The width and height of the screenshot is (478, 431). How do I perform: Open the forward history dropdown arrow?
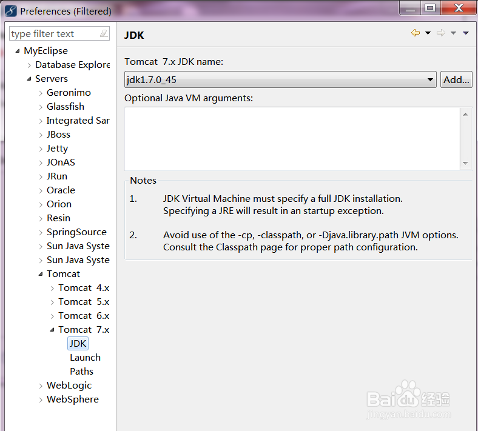[x=454, y=33]
